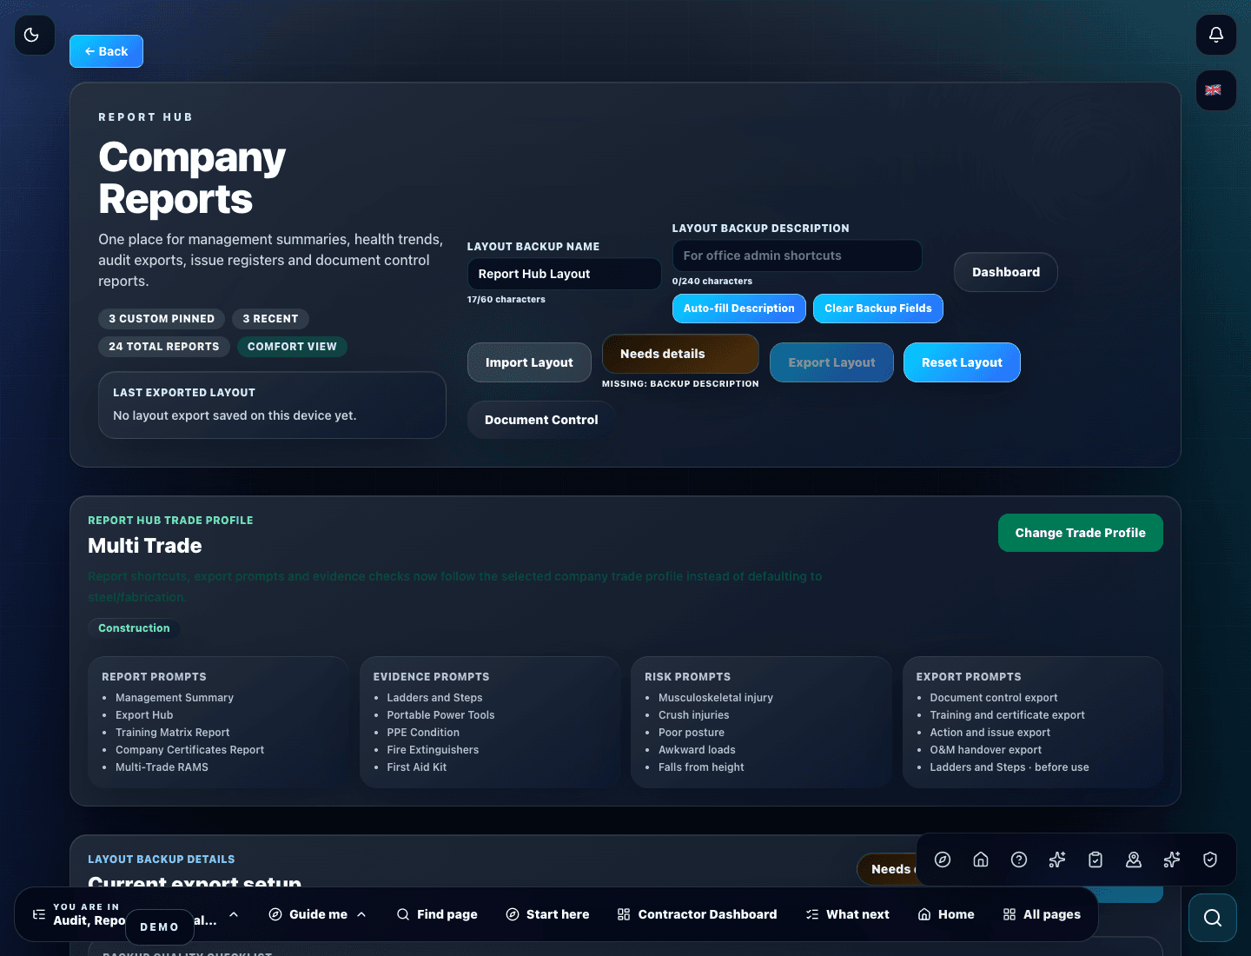
Task: Go to Home from bottom bar
Action: click(946, 914)
